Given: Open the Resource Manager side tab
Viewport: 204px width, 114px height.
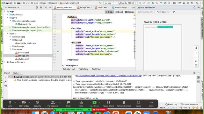Looking at the screenshot, I should [2, 17].
